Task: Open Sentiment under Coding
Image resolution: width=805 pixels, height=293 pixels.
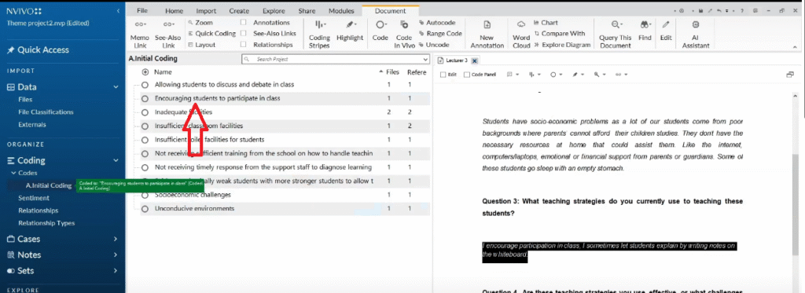Action: click(34, 198)
